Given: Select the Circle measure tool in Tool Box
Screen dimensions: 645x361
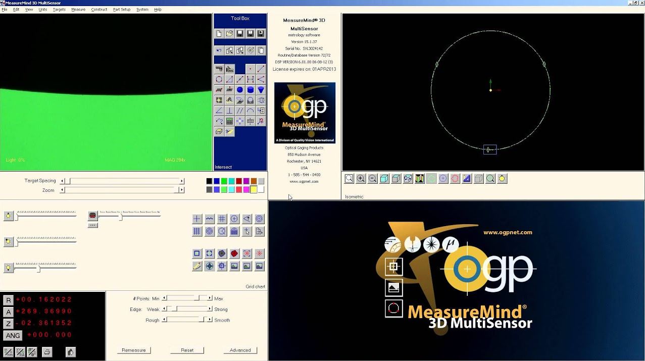Looking at the screenshot, I should pyautogui.click(x=219, y=79).
